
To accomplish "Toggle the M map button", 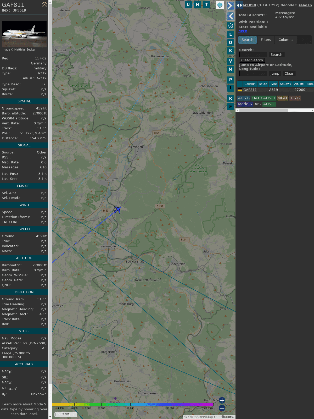I will [x=231, y=69].
